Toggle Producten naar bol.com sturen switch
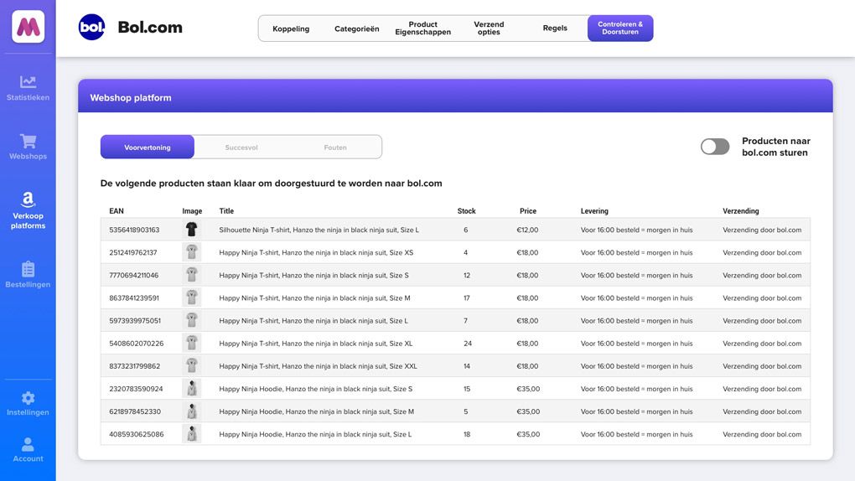855x481 pixels. 715,147
